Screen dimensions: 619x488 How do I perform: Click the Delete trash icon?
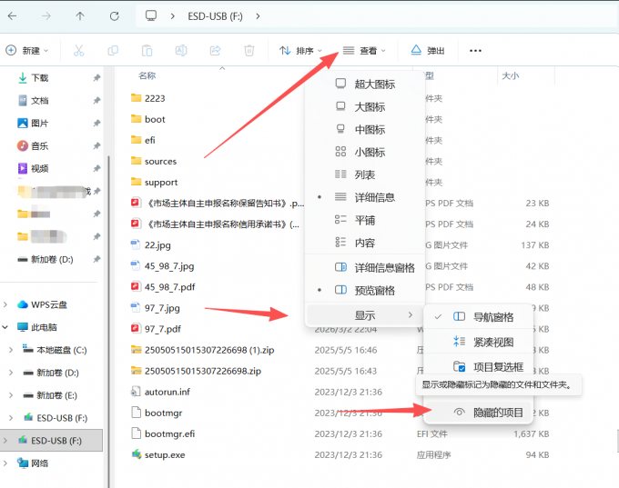pyautogui.click(x=249, y=51)
